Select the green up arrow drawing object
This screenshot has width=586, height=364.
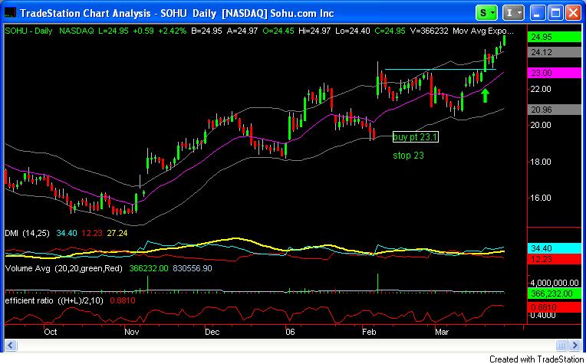(x=485, y=95)
